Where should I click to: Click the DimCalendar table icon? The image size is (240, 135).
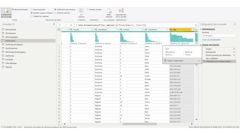(x=3, y=29)
